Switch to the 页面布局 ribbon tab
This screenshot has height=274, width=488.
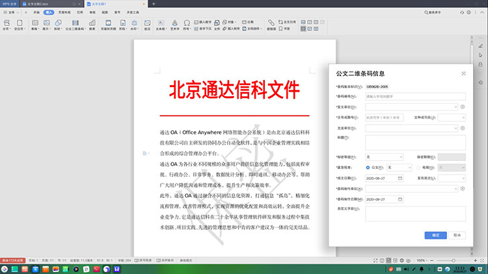tap(65, 12)
